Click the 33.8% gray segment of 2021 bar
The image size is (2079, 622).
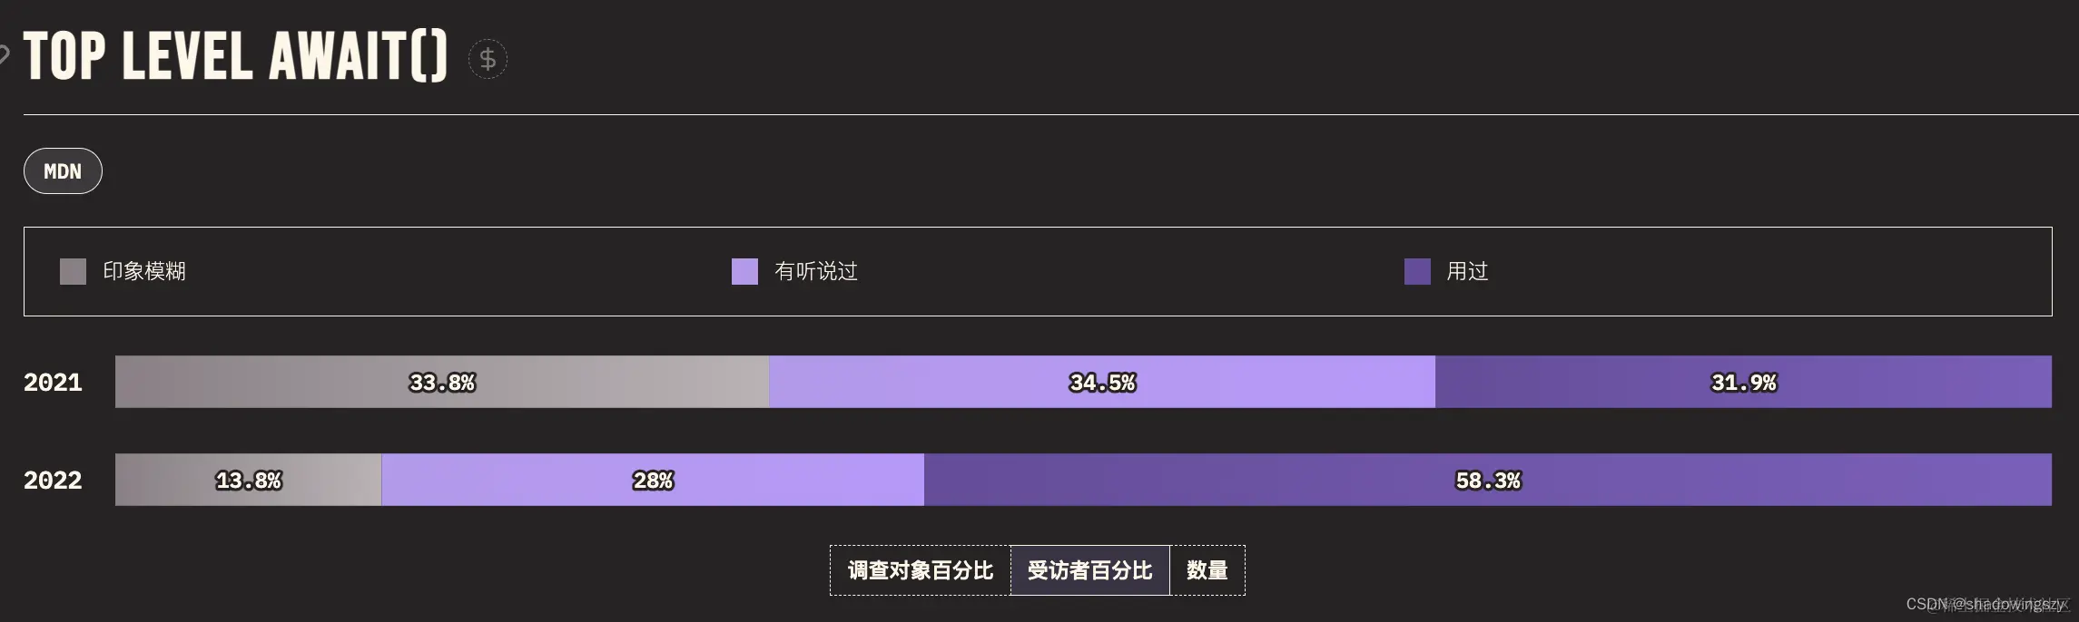pos(440,383)
